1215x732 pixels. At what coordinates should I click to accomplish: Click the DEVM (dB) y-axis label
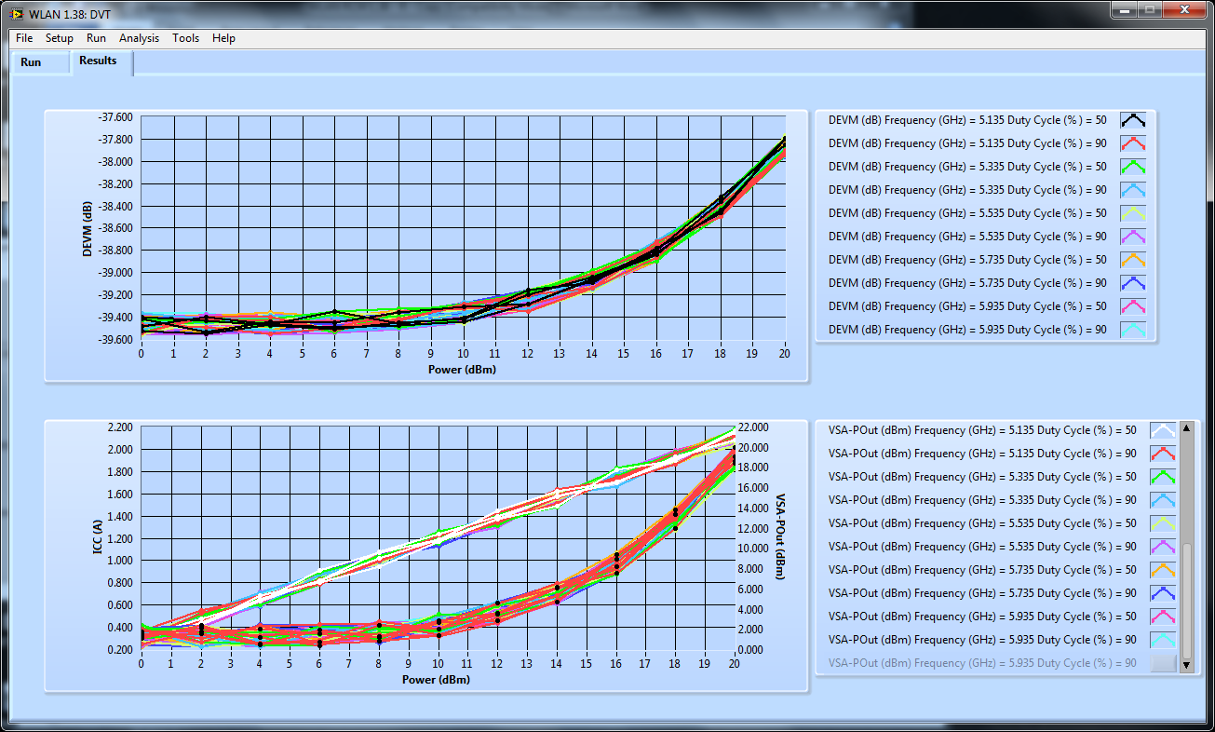click(88, 228)
